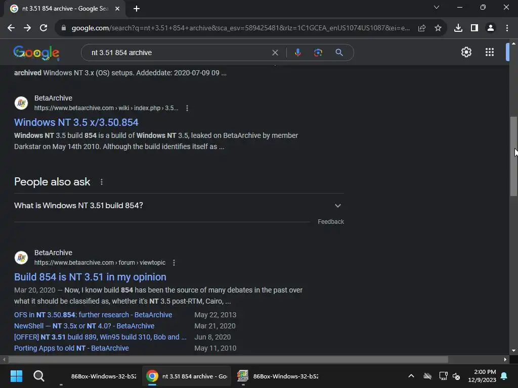Image resolution: width=518 pixels, height=388 pixels.
Task: Click BetaArchive wiki favicon
Action: (21, 103)
